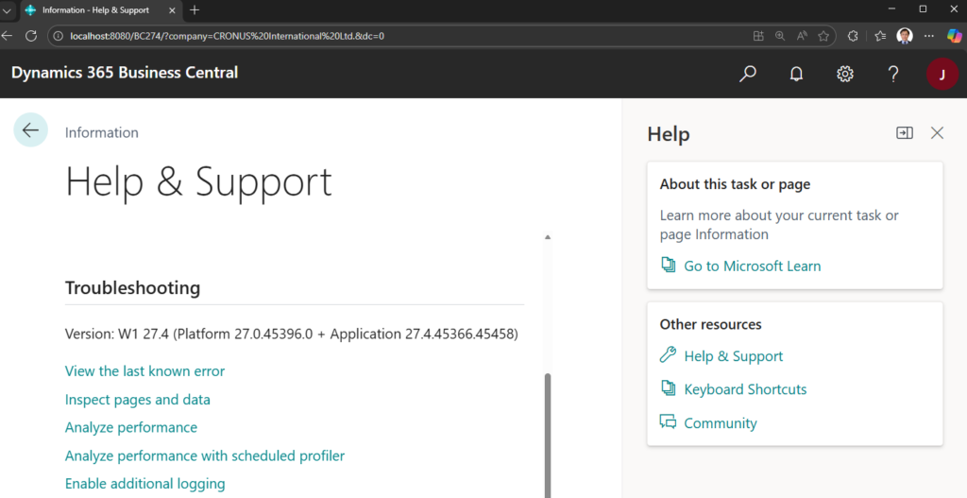The image size is (967, 498).
Task: Select the Information - Help & Support tab
Action: [x=94, y=9]
